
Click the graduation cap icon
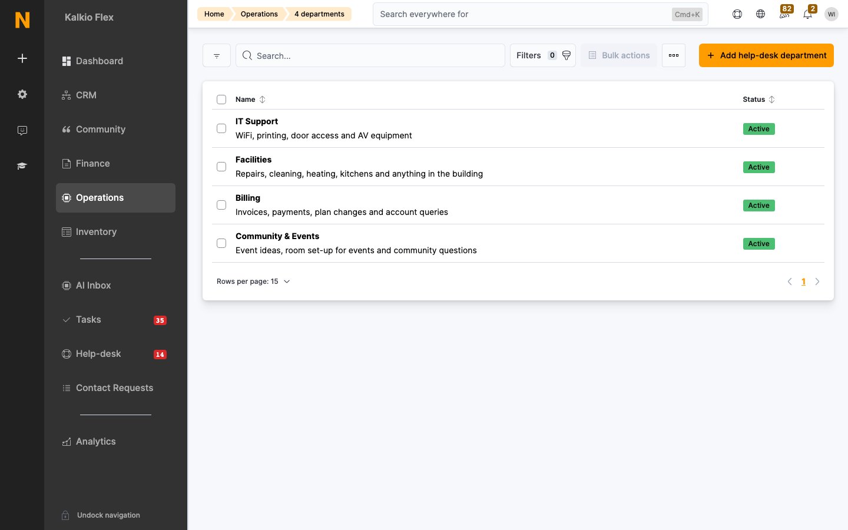coord(22,166)
